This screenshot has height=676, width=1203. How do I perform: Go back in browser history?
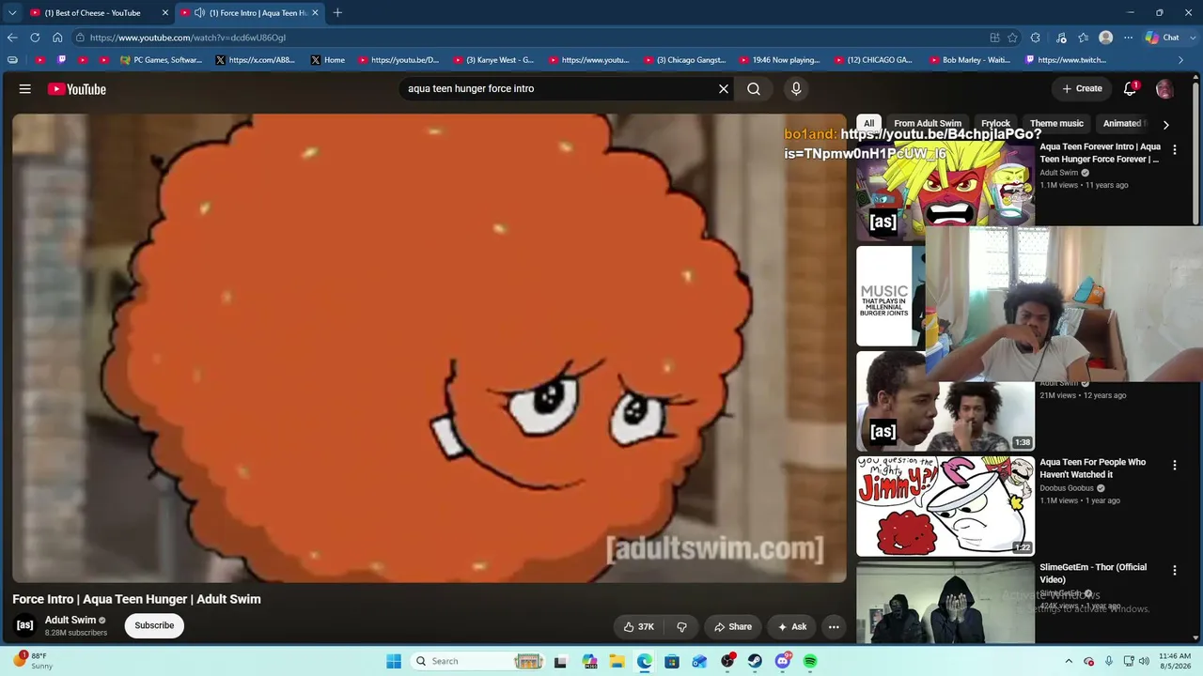pos(12,38)
